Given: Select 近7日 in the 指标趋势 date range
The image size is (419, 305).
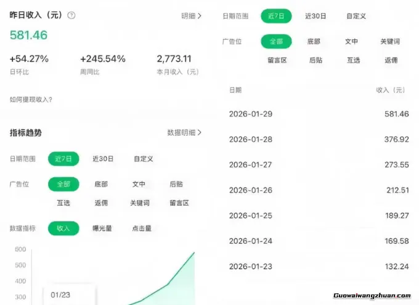Looking at the screenshot, I should tap(63, 159).
